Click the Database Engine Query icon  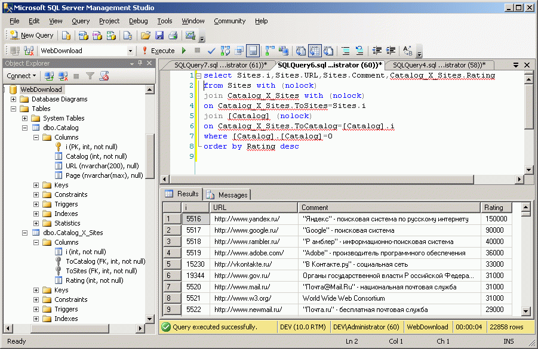coord(66,35)
